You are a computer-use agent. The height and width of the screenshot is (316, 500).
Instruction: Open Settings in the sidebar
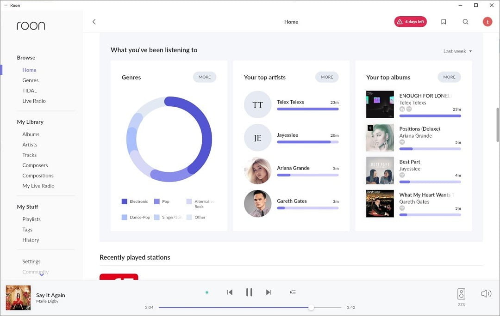31,261
